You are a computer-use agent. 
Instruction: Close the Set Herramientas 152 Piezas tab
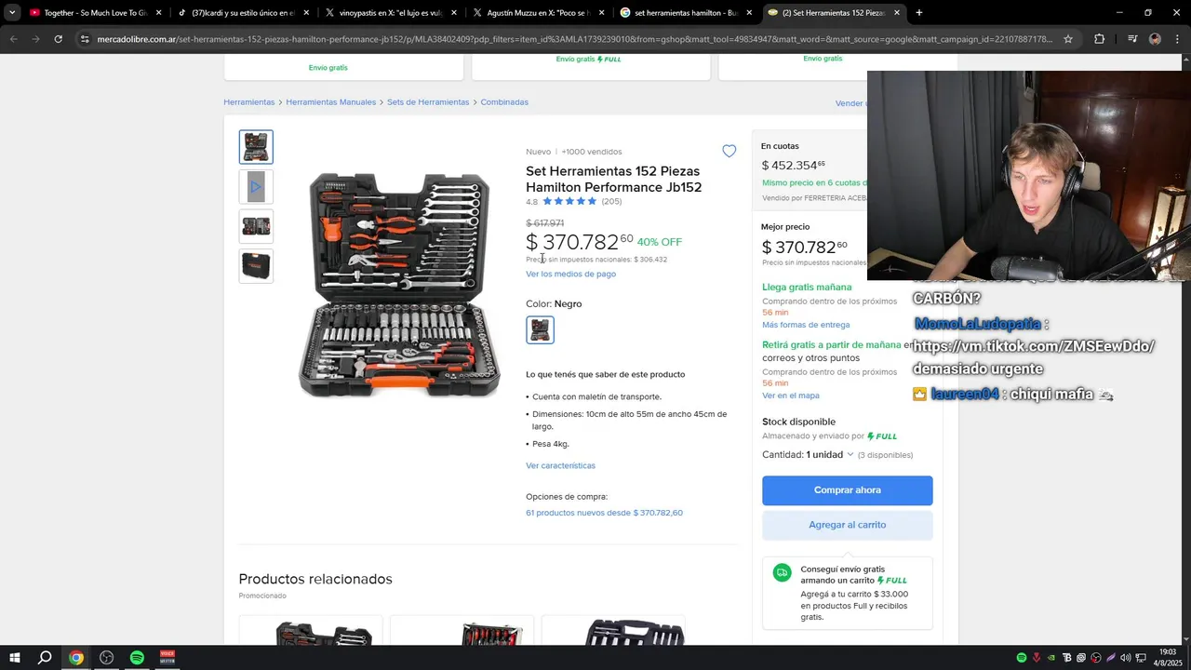pos(897,13)
